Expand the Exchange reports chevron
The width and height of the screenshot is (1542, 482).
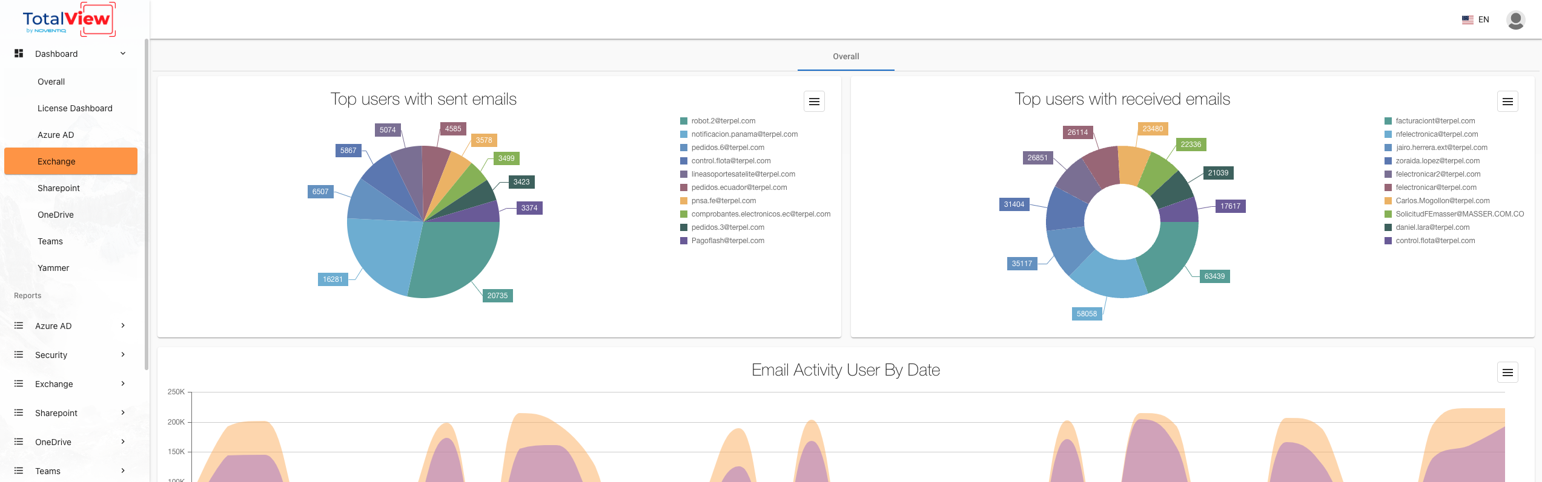(123, 383)
